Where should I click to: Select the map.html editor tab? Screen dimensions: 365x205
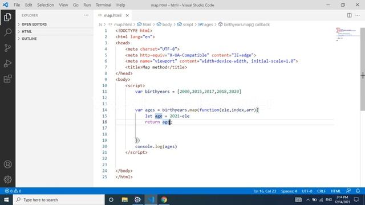(113, 15)
